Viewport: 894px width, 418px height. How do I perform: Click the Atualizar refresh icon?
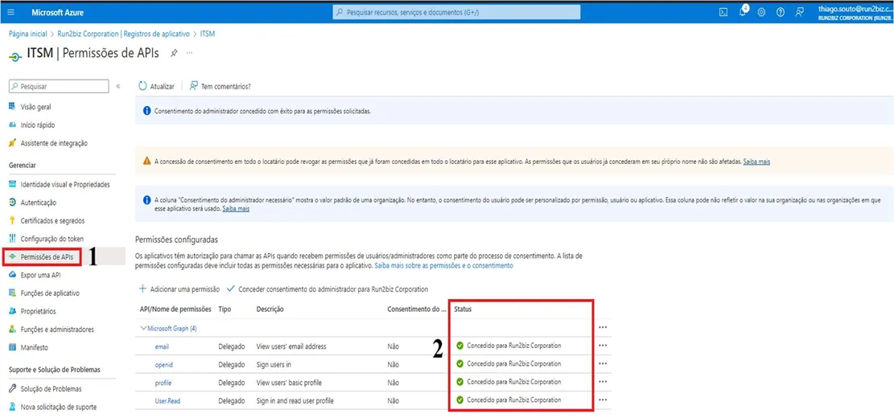(142, 86)
